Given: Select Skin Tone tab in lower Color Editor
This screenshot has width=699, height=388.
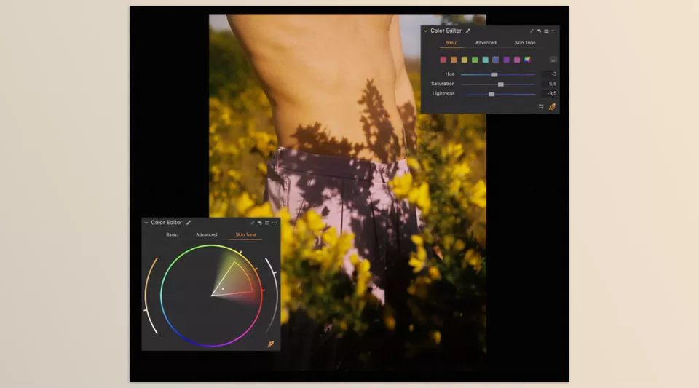Looking at the screenshot, I should [x=245, y=234].
